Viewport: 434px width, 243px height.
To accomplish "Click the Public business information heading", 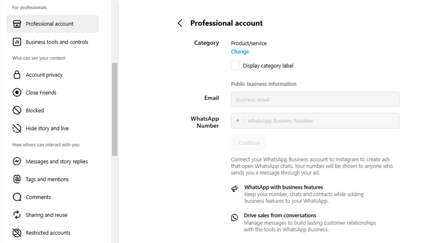I will click(x=263, y=84).
